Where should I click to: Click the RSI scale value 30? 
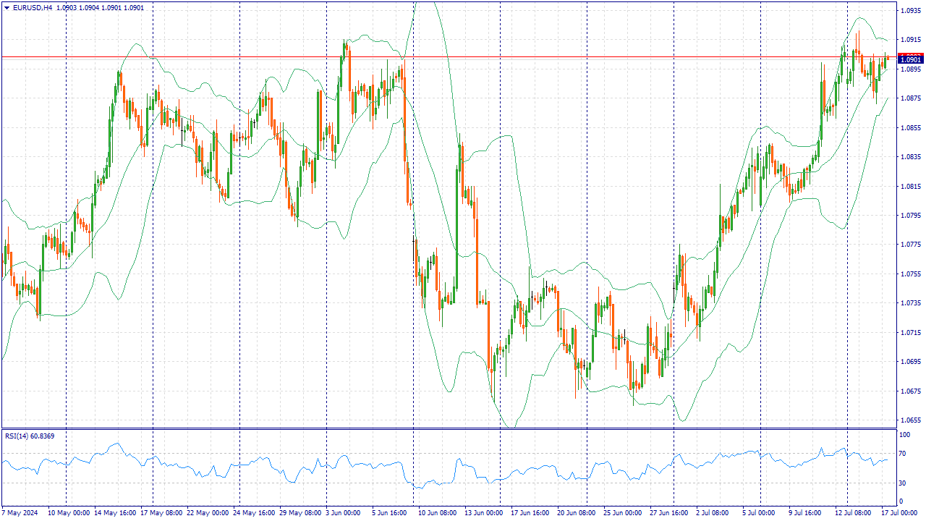(x=903, y=483)
